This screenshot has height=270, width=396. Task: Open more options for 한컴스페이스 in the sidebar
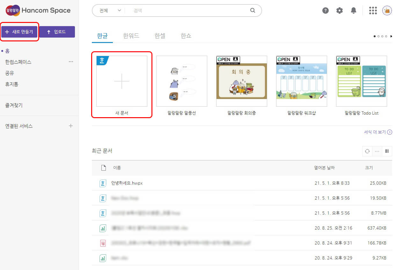[71, 62]
